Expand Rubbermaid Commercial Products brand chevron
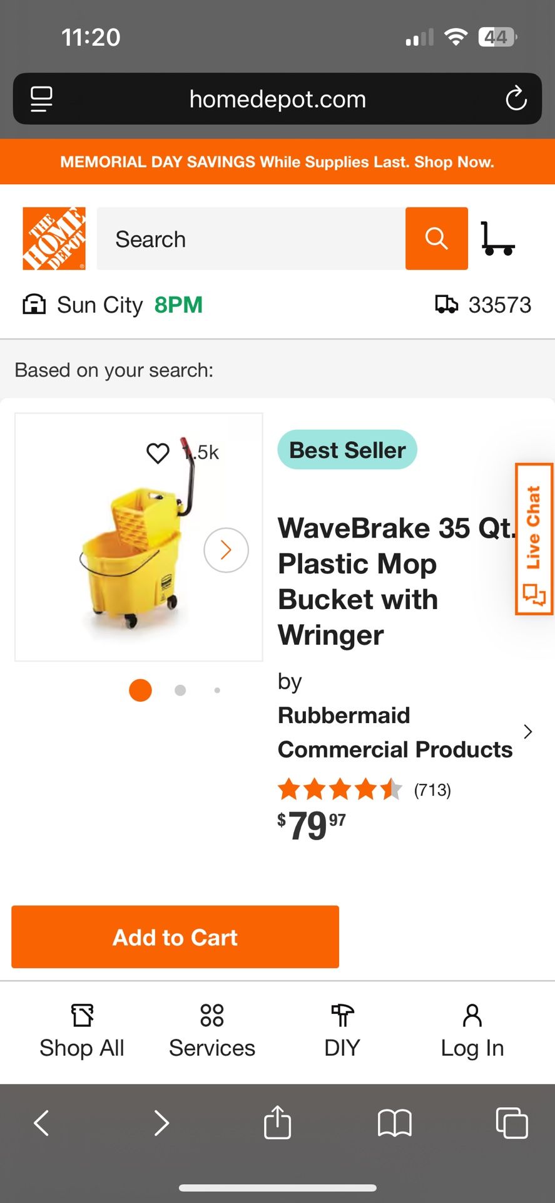Screen dimensions: 555x1203 click(x=527, y=732)
